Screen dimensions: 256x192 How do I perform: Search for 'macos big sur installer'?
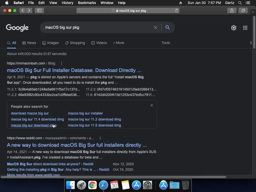[85, 113]
